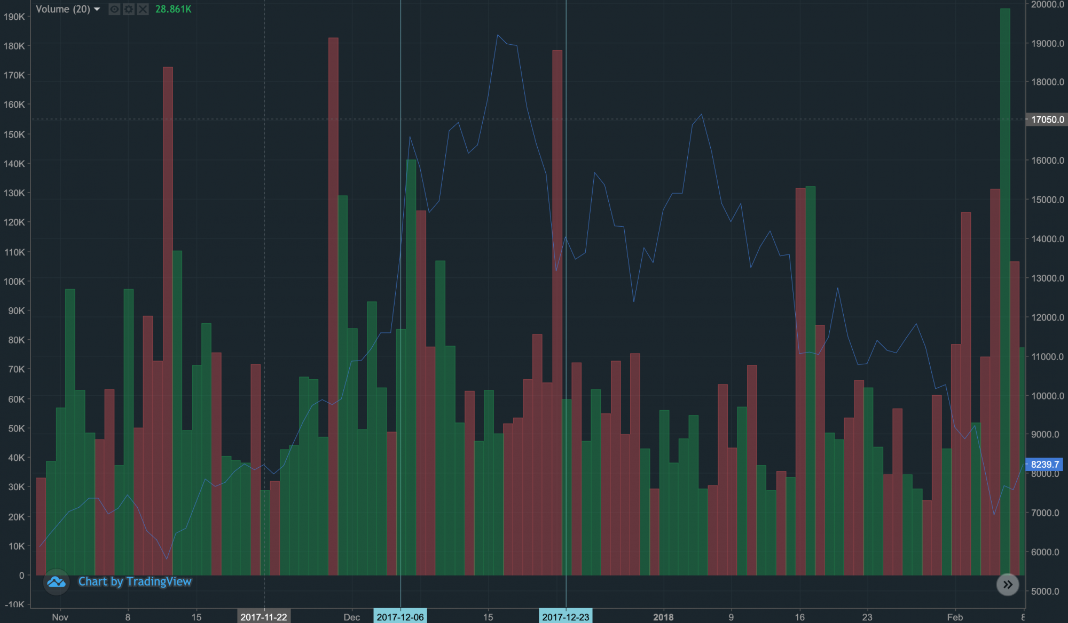Click the 16000.0 price axis label
Viewport: 1068px width, 623px height.
click(1047, 161)
